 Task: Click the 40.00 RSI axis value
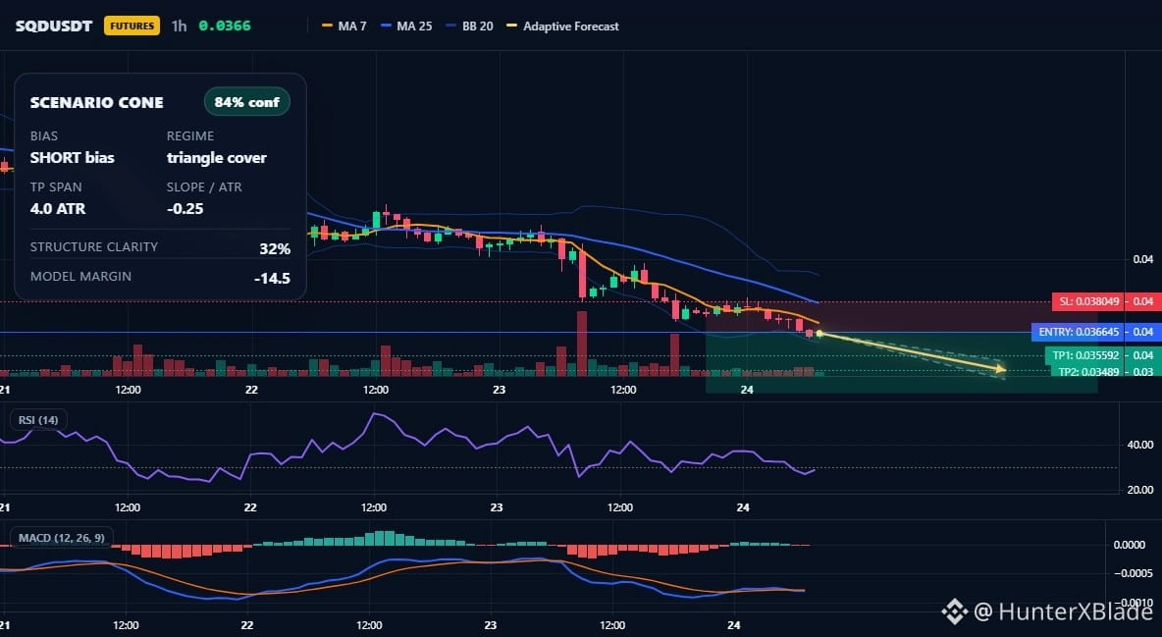tap(1139, 445)
